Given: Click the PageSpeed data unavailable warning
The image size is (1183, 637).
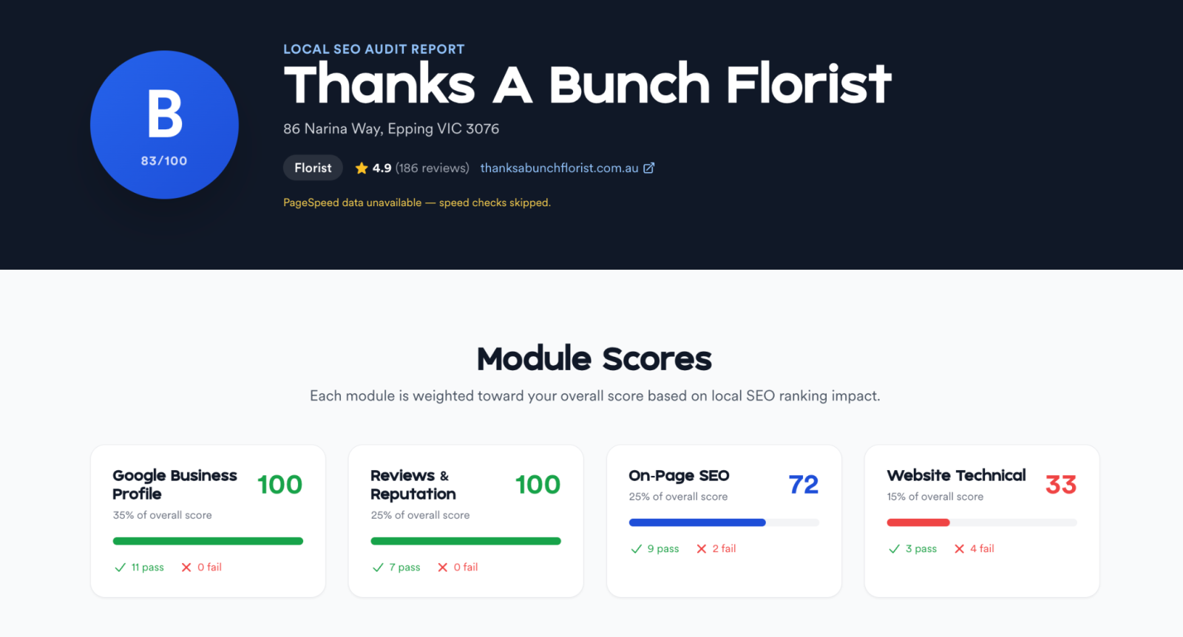Looking at the screenshot, I should point(417,202).
